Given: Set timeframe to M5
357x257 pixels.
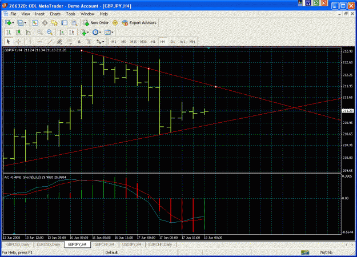Looking at the screenshot, I should [x=123, y=42].
